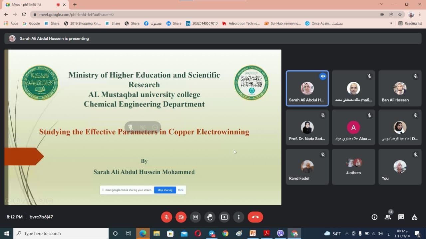The height and width of the screenshot is (239, 426).
Task: Open Cortana circle icon
Action: pos(115,233)
